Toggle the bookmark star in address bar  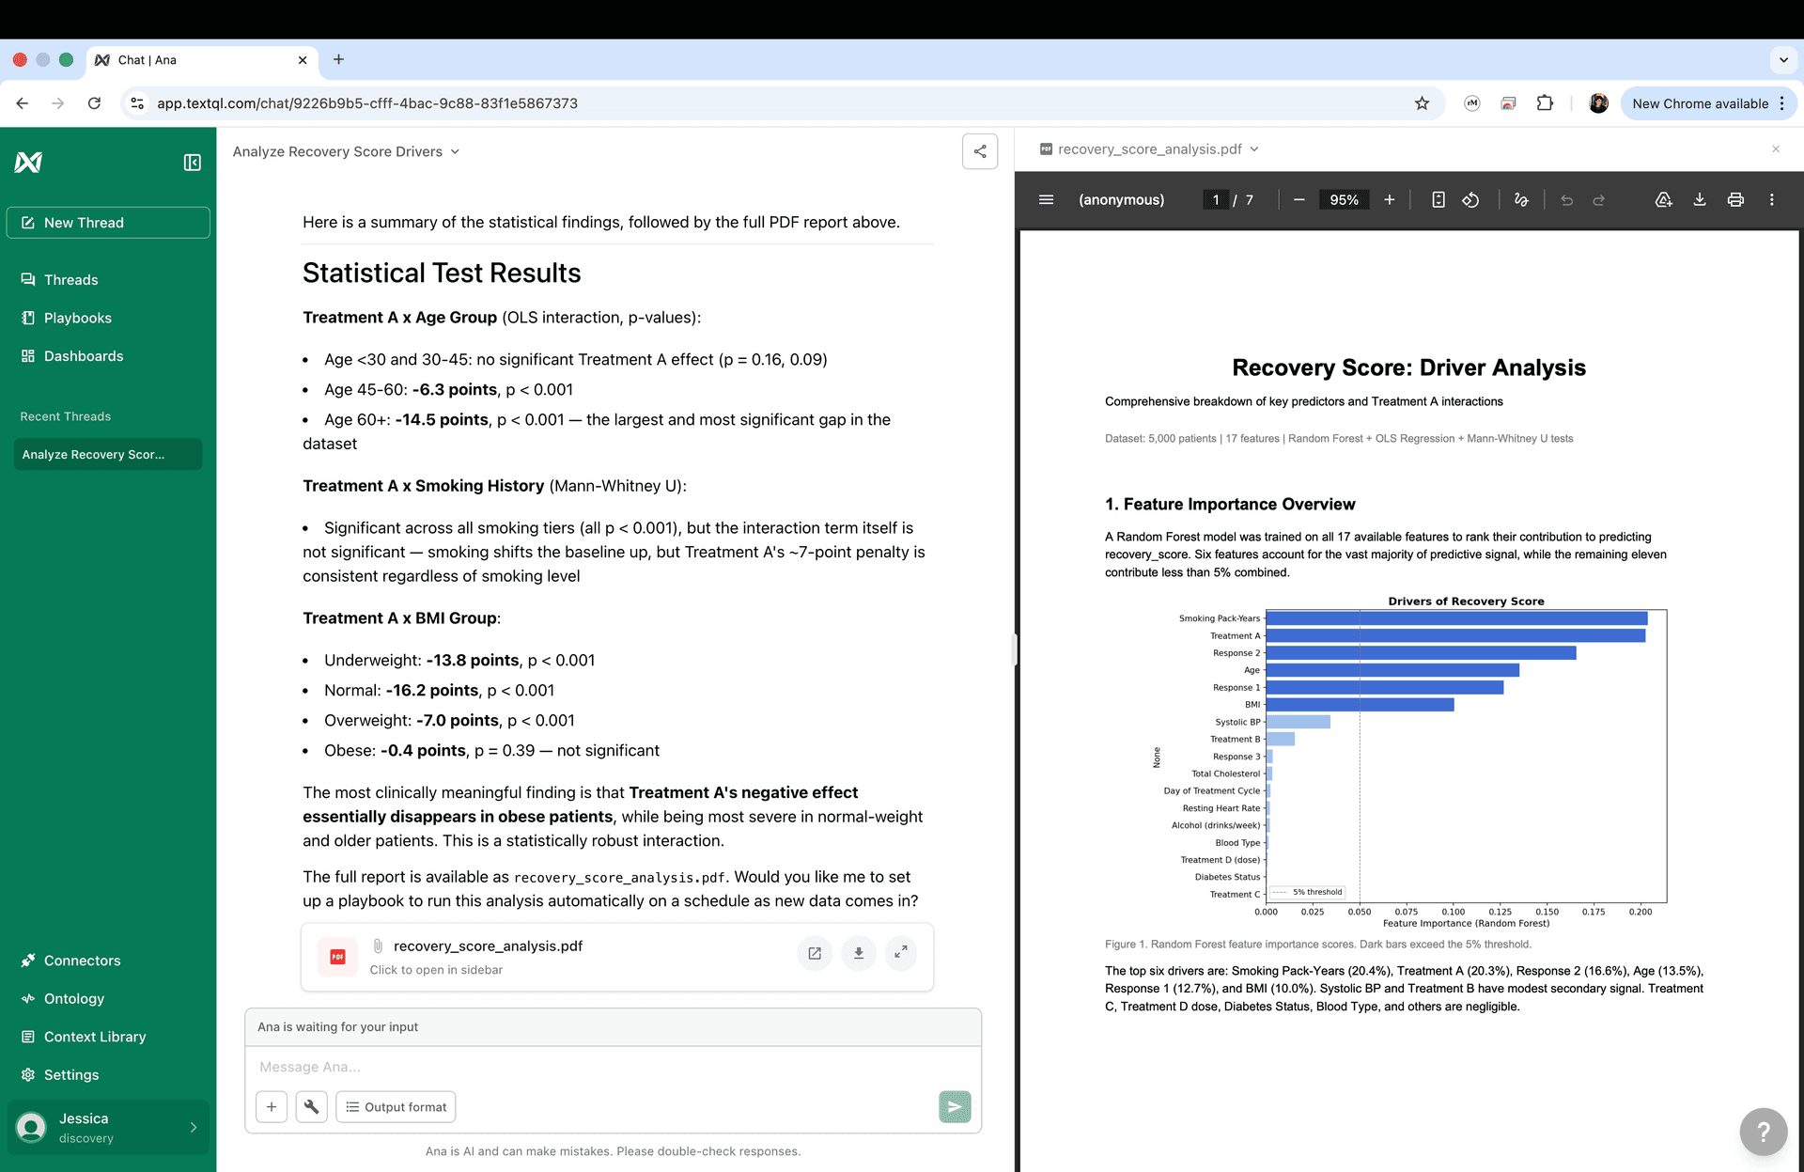[x=1423, y=103]
